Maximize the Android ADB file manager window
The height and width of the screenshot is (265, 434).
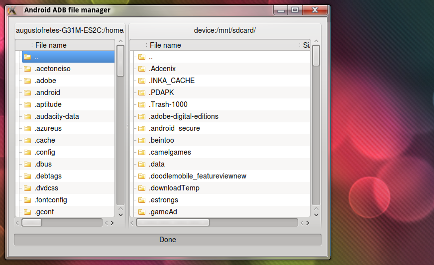[295, 10]
